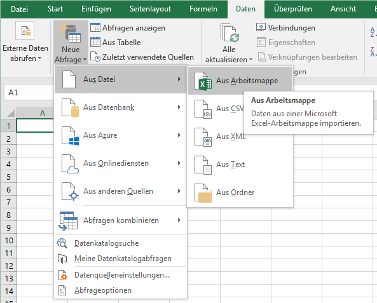Click the Alle aktualisieren refresh icon
The image size is (377, 303).
(x=230, y=33)
